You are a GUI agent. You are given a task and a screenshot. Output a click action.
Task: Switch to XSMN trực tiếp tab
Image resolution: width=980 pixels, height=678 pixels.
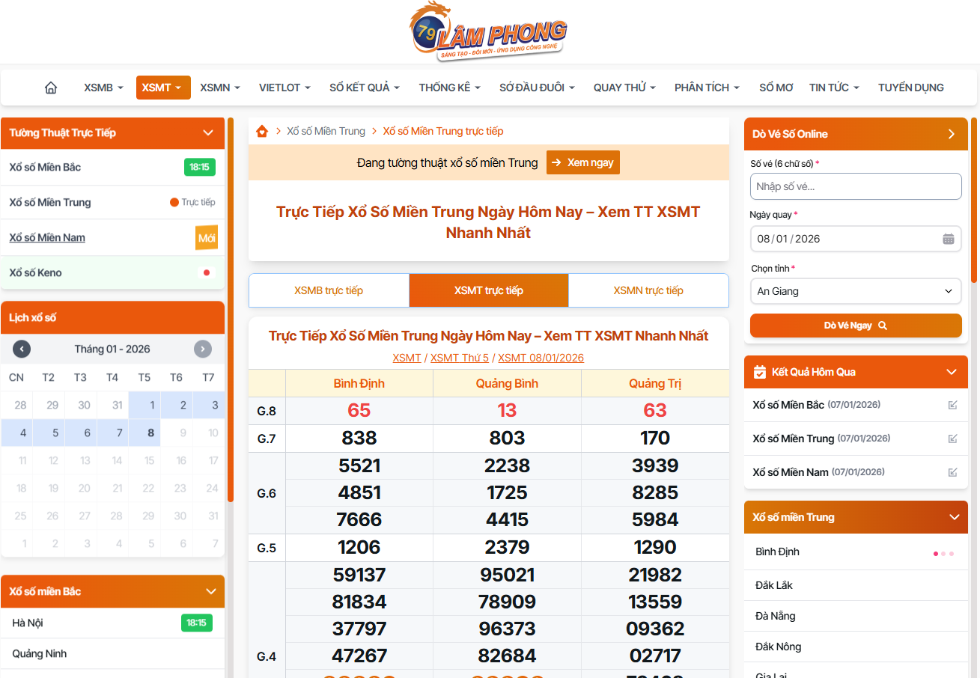point(648,290)
